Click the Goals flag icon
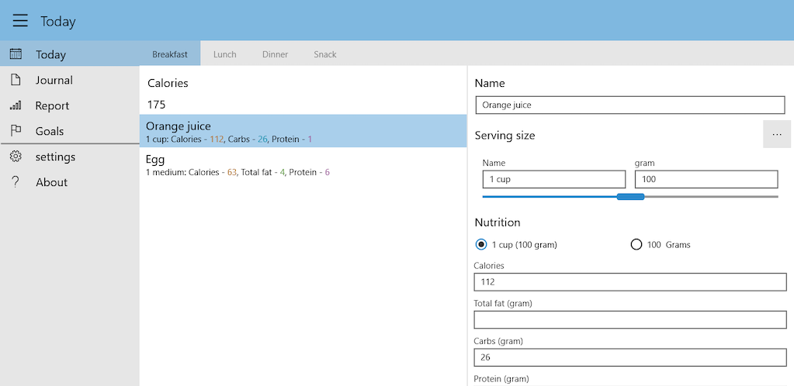 pos(16,131)
